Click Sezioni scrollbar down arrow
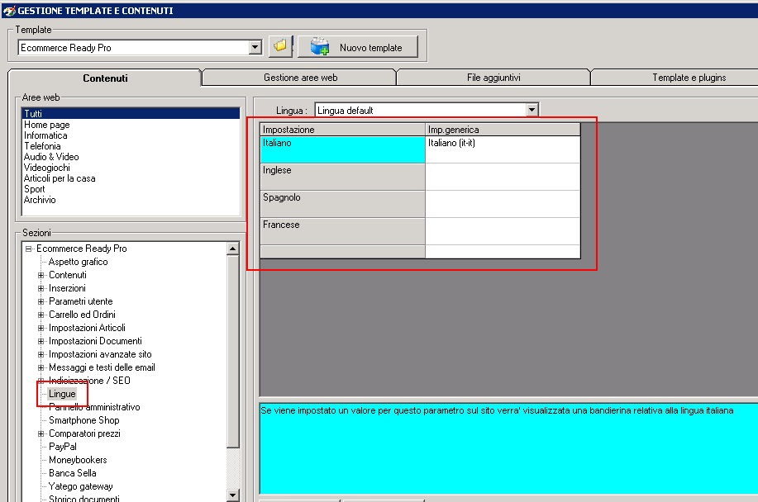The image size is (758, 502). point(232,495)
